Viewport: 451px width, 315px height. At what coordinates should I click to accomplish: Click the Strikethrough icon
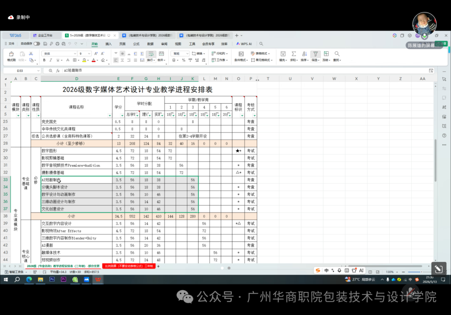(x=68, y=60)
